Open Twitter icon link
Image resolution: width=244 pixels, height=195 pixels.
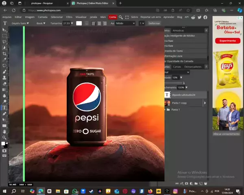[x=199, y=17]
